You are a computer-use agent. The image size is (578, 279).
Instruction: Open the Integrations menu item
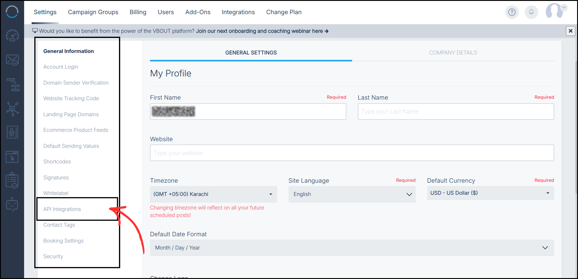(238, 12)
